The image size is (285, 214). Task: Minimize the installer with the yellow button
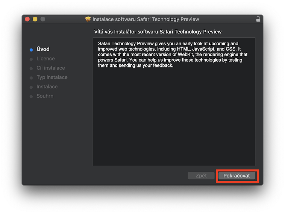tap(35, 19)
